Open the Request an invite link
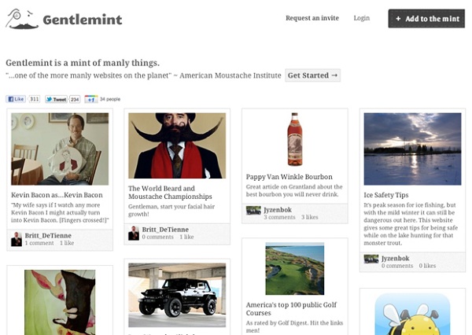Screen dimensions: 472x335 [x=312, y=18]
